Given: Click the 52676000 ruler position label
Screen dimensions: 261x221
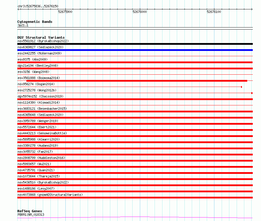Looking at the screenshot, I should click(x=140, y=12).
